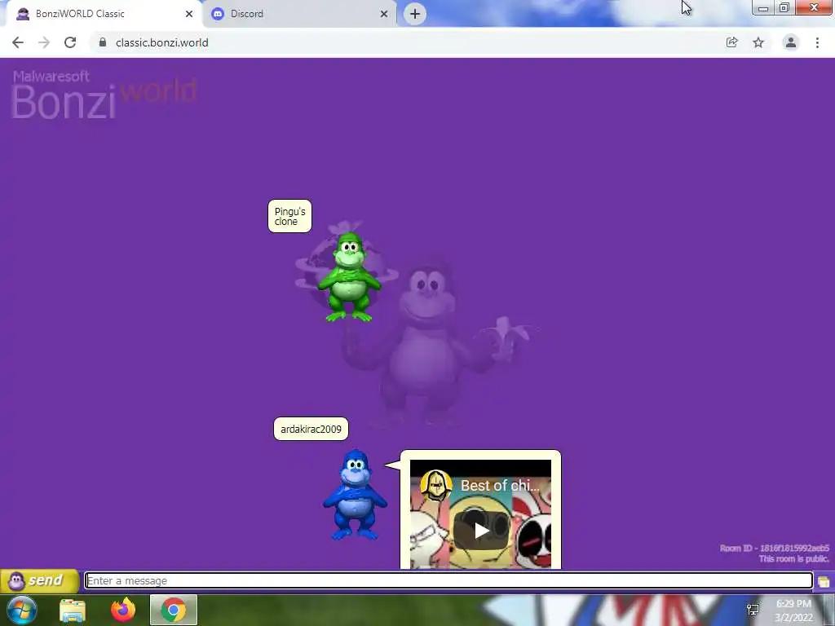The width and height of the screenshot is (835, 626).
Task: Click the Room ID text
Action: [x=775, y=549]
